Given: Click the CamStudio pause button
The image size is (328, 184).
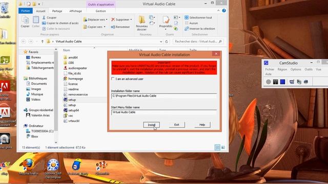Looking at the screenshot, I should tap(276, 82).
